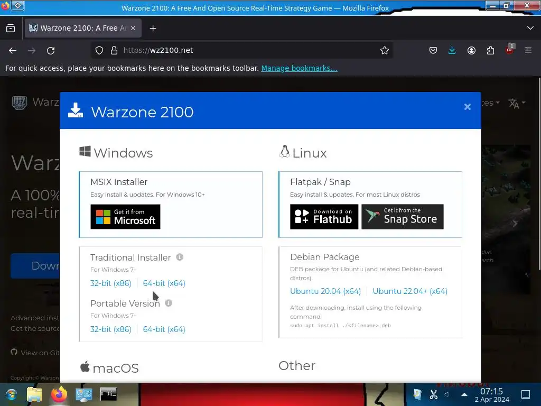541x406 pixels.
Task: Download the Ubuntu 22.04+ (x64) package
Action: coord(410,291)
